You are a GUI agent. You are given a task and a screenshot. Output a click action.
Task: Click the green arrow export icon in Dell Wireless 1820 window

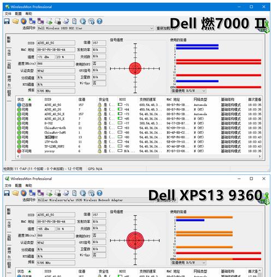(x=49, y=21)
